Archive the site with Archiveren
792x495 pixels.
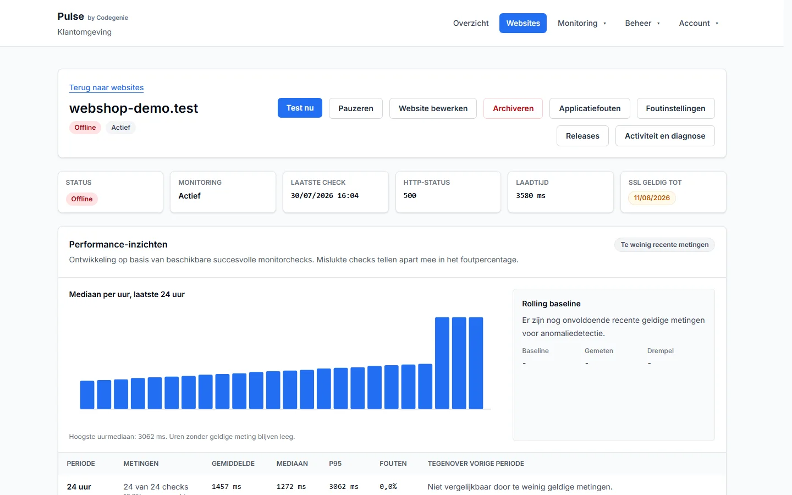[x=513, y=108]
